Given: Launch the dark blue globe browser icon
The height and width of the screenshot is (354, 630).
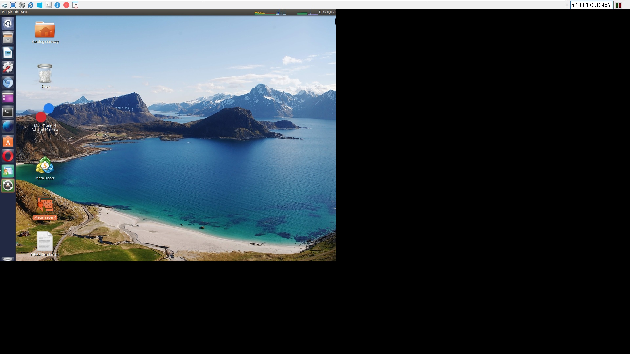Looking at the screenshot, I should 8,127.
